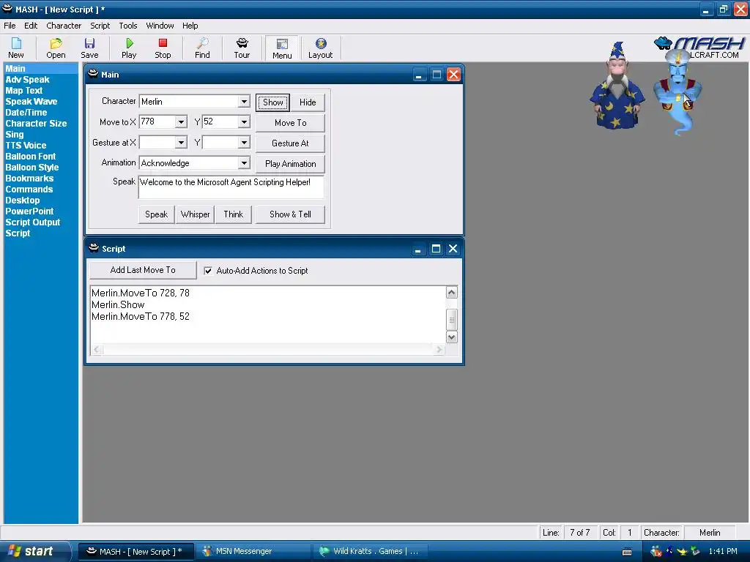Select the Balloon Font sidebar item
Screen dimensions: 750x562
click(30, 157)
